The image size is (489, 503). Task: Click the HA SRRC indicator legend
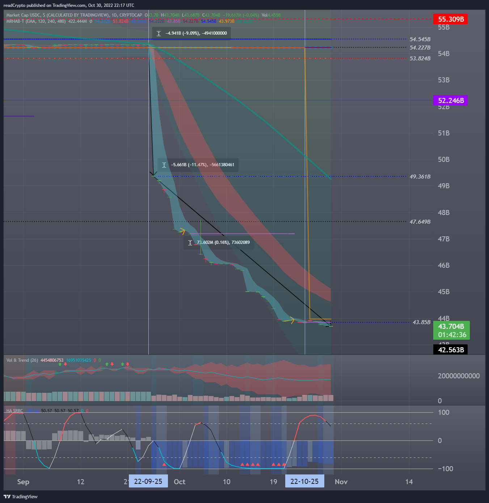pos(14,411)
